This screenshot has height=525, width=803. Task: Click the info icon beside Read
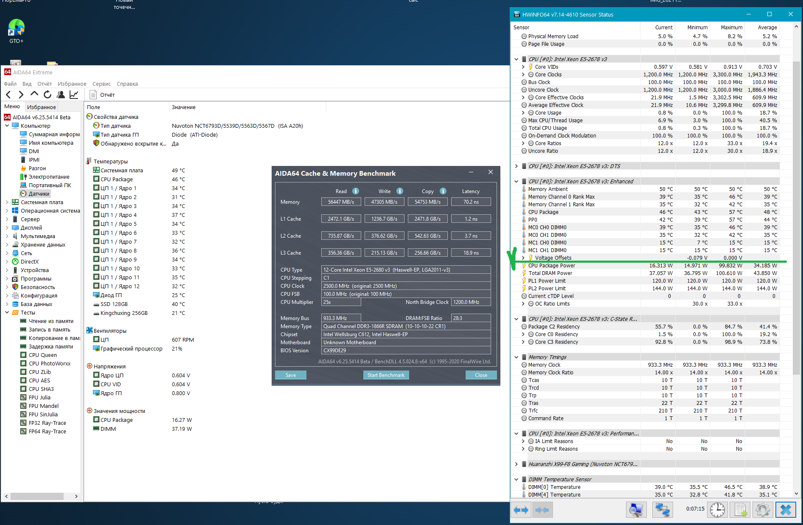click(356, 191)
